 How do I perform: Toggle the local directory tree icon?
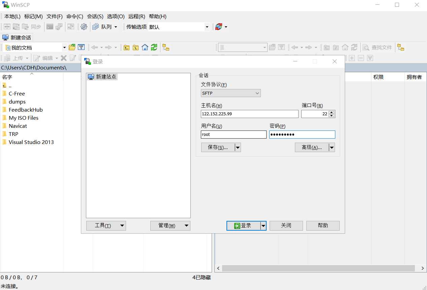pos(165,47)
